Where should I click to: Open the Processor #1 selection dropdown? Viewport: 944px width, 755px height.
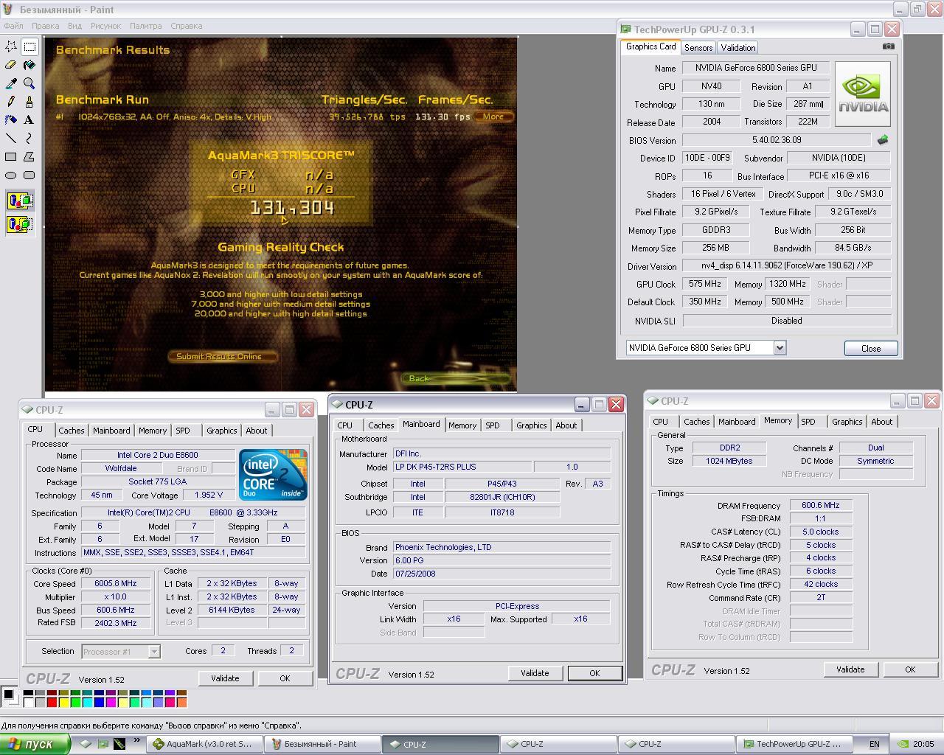[154, 651]
